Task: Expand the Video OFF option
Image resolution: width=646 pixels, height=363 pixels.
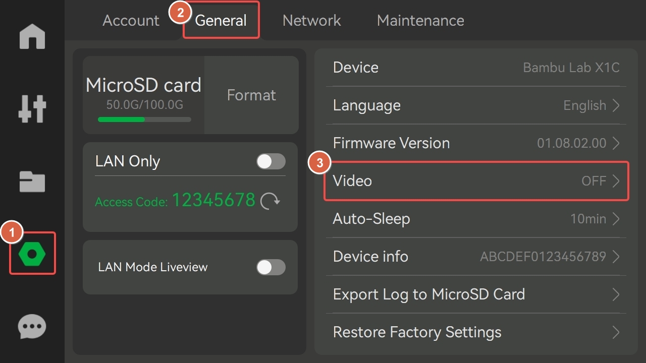Action: [x=476, y=181]
